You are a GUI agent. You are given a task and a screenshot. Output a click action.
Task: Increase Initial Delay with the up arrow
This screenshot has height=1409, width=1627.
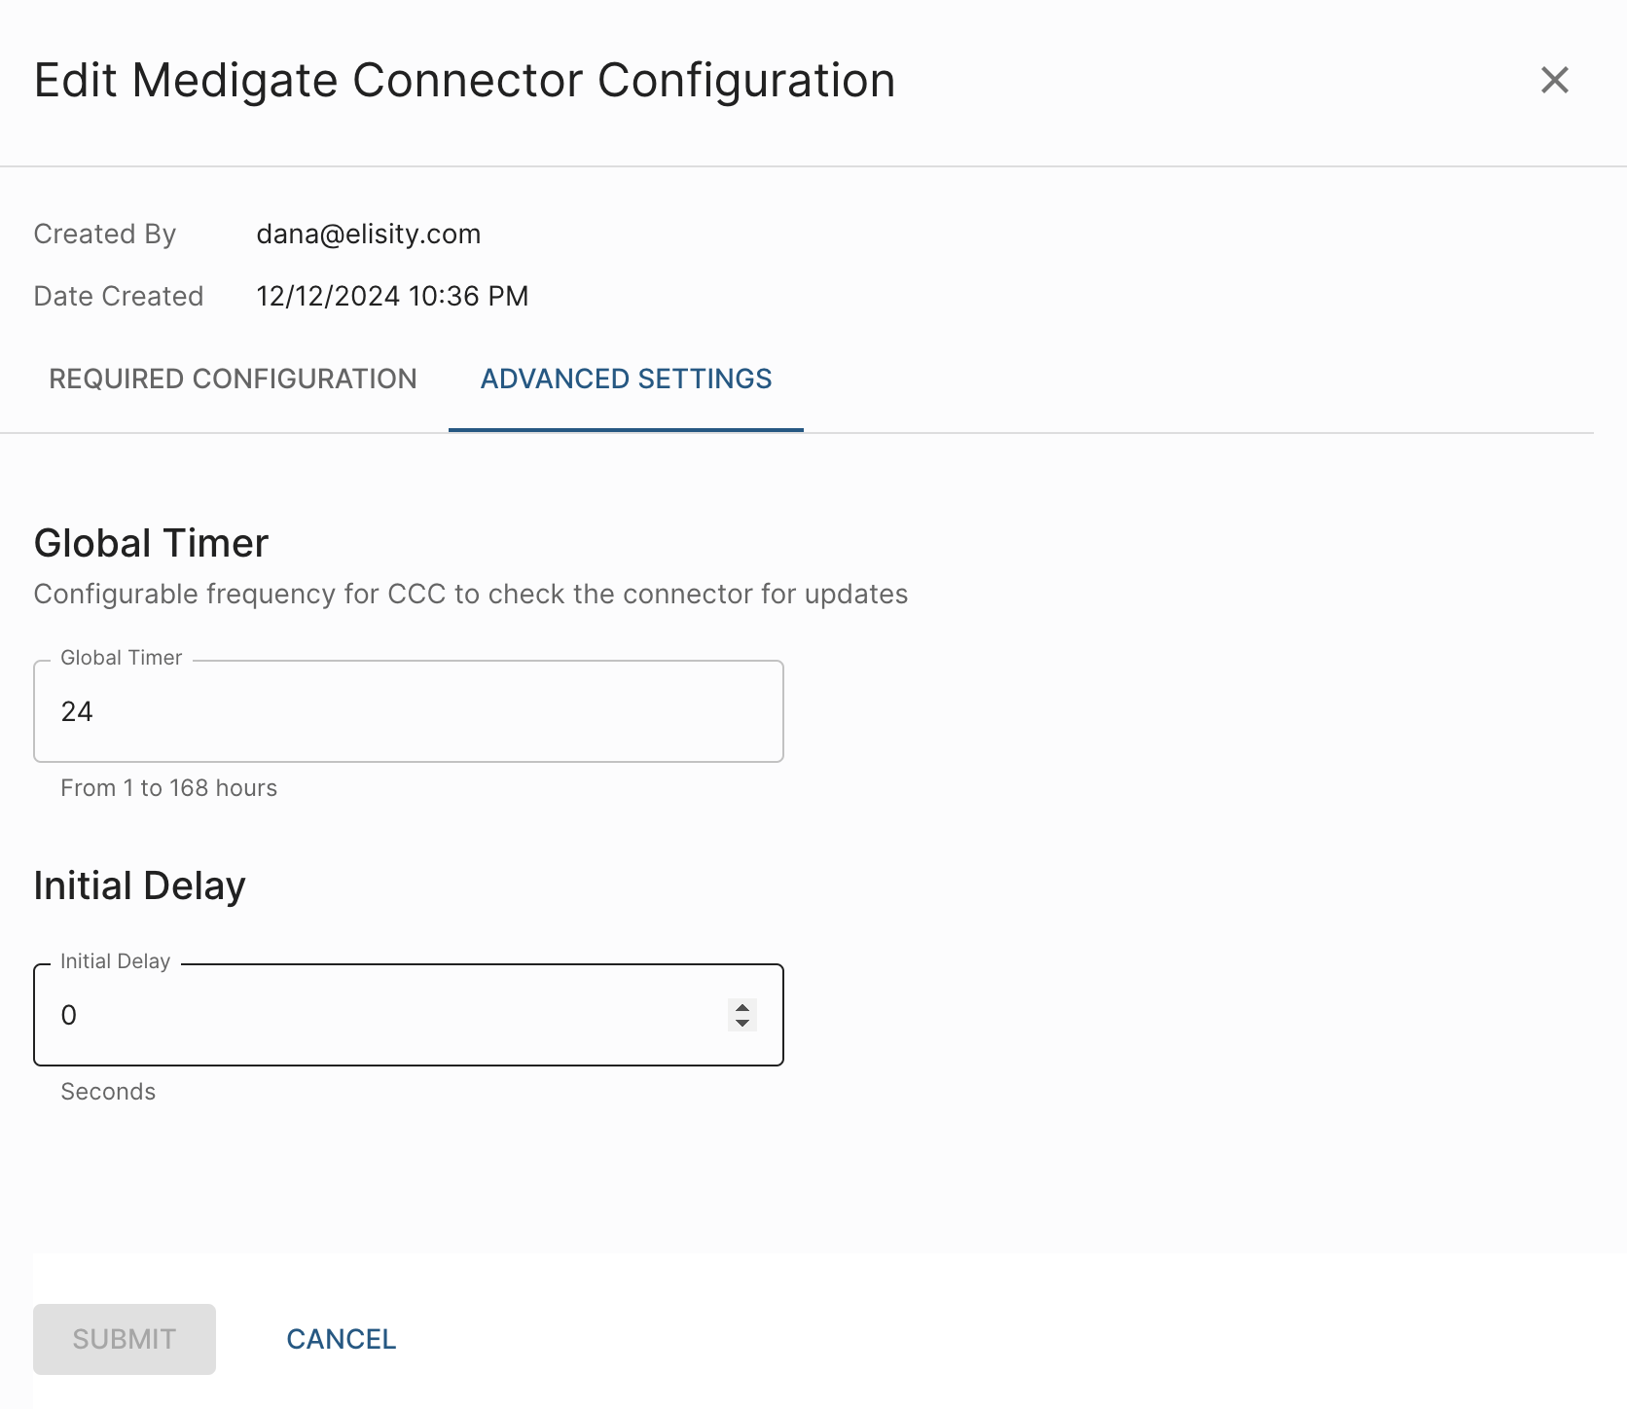pos(742,1008)
